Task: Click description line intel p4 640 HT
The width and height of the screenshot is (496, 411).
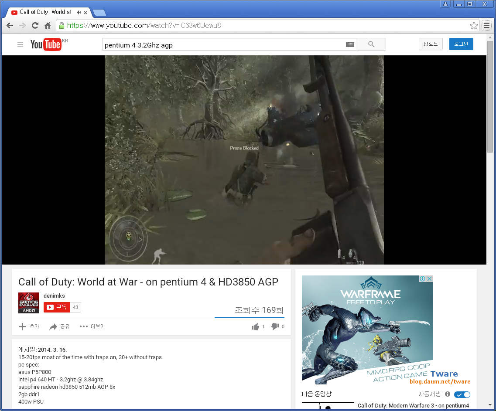Action: click(x=61, y=379)
